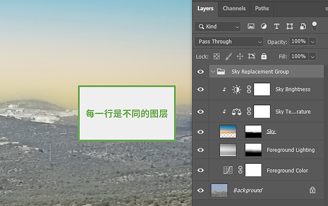The width and height of the screenshot is (328, 206).
Task: Click the adjustment layer filter icon
Action: tap(263, 26)
